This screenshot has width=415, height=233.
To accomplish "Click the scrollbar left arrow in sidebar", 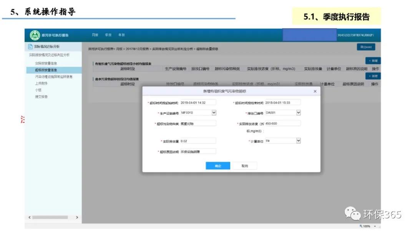I will 30,218.
